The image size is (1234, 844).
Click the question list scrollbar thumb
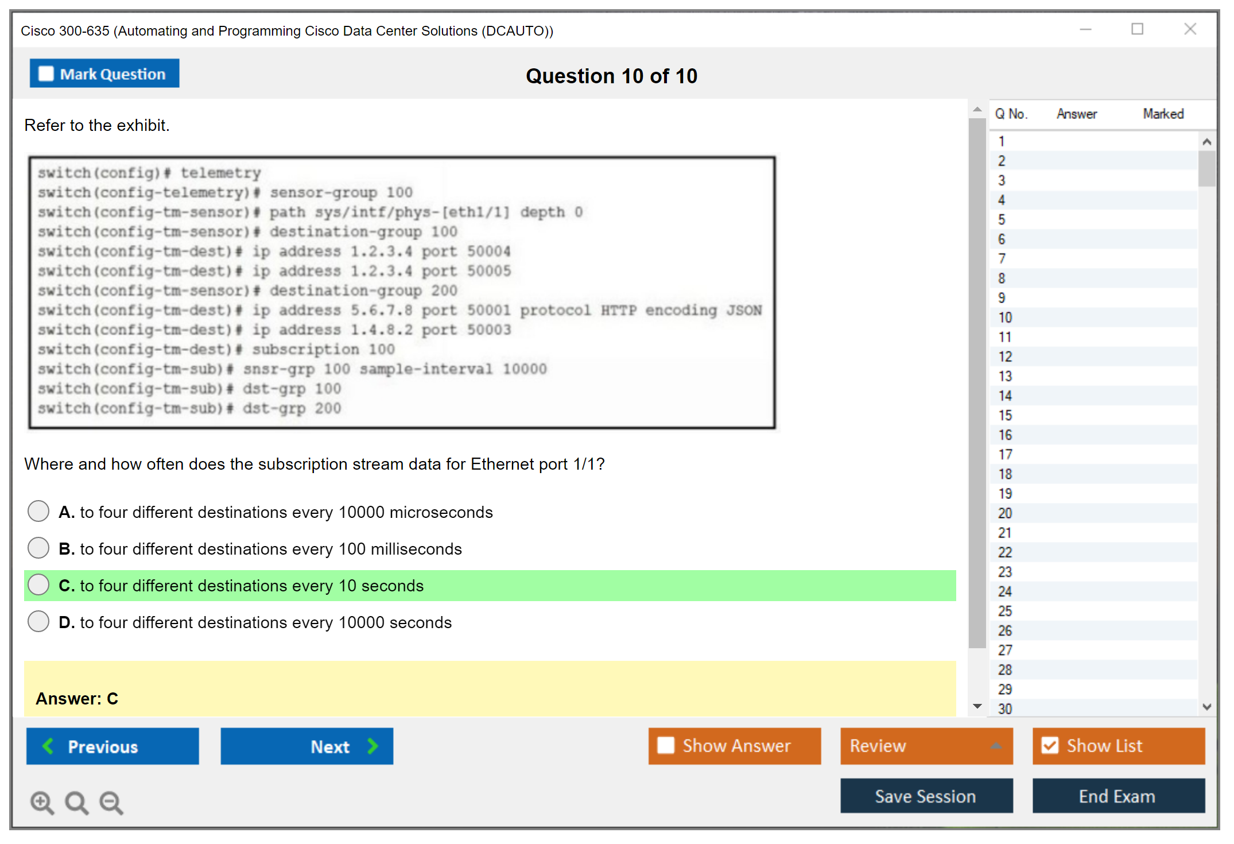(1206, 168)
